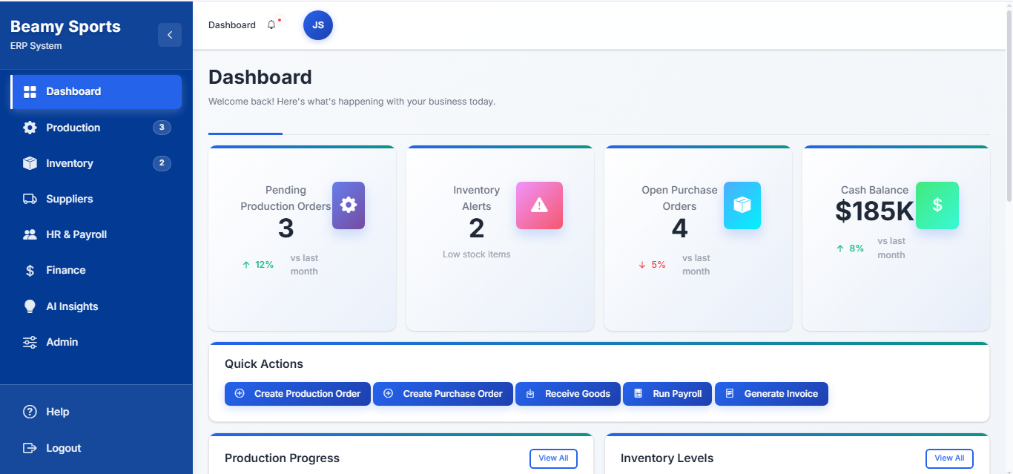Viewport: 1013px width, 474px height.
Task: Click the Beamy Sports title
Action: point(65,27)
